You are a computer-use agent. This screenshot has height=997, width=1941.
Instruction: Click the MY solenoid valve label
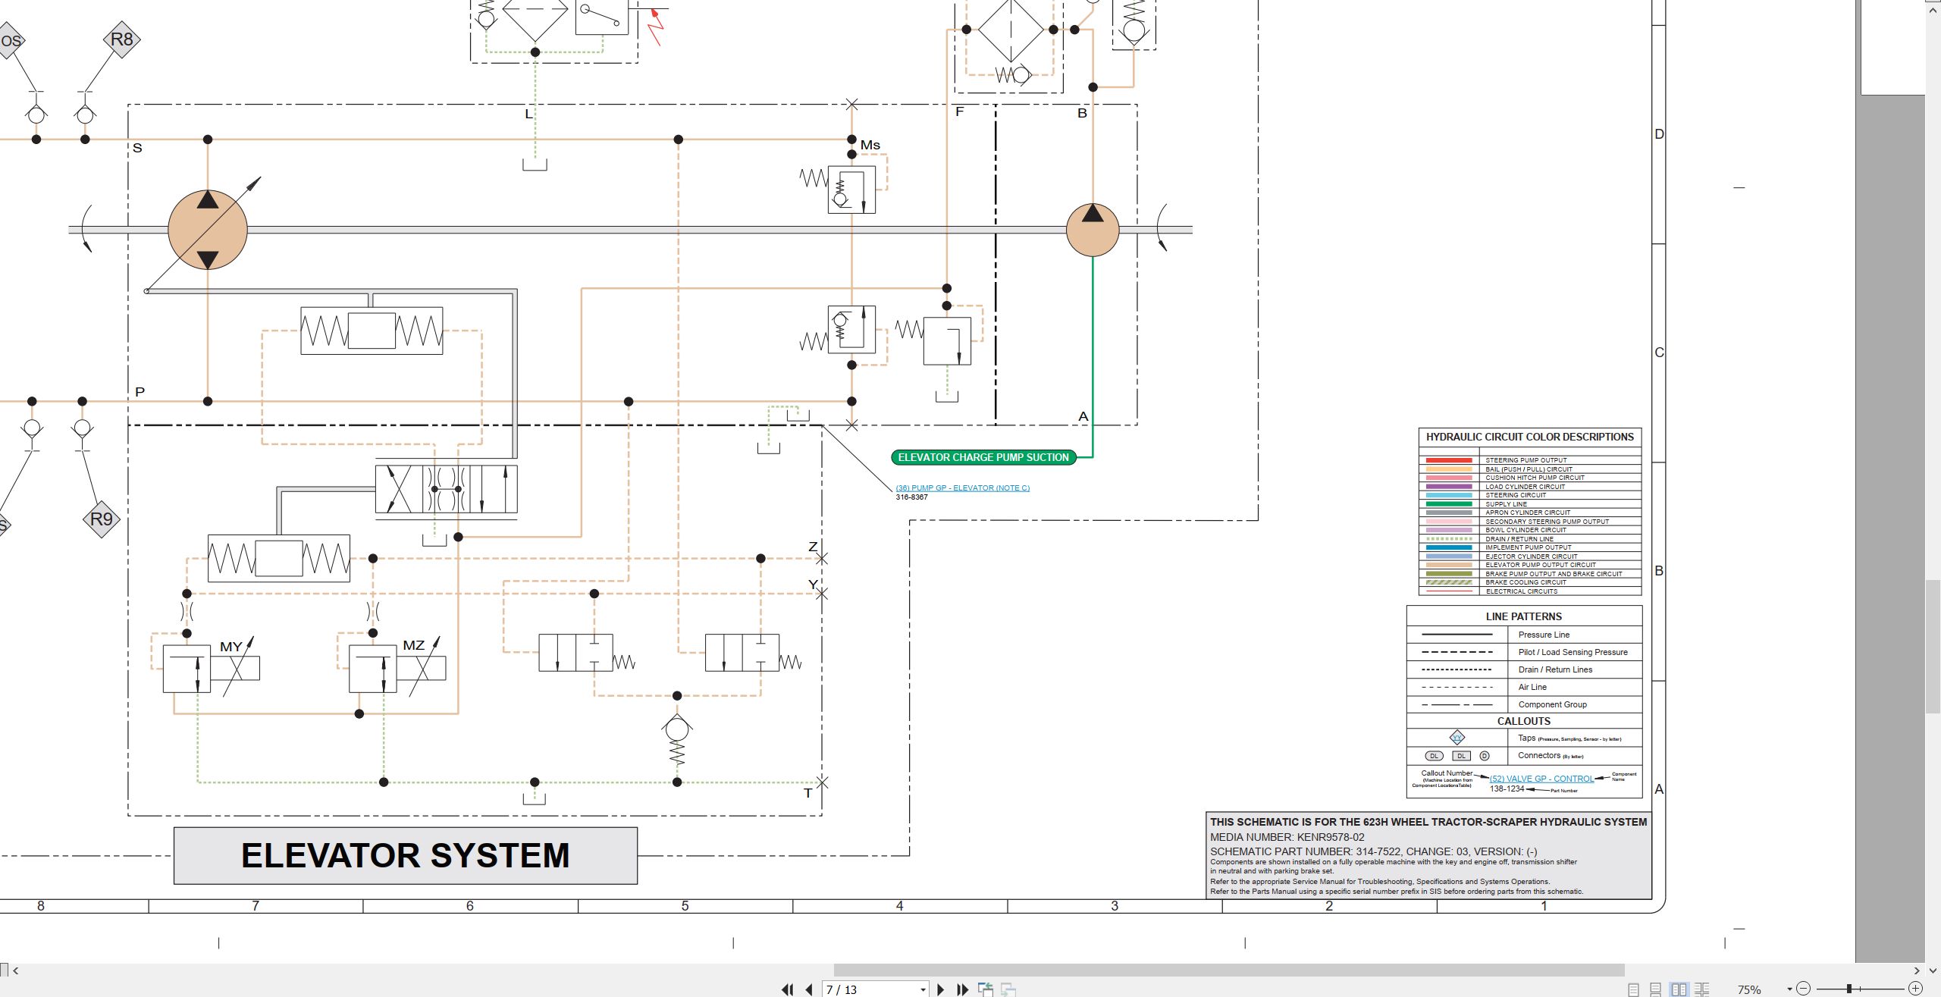[231, 647]
